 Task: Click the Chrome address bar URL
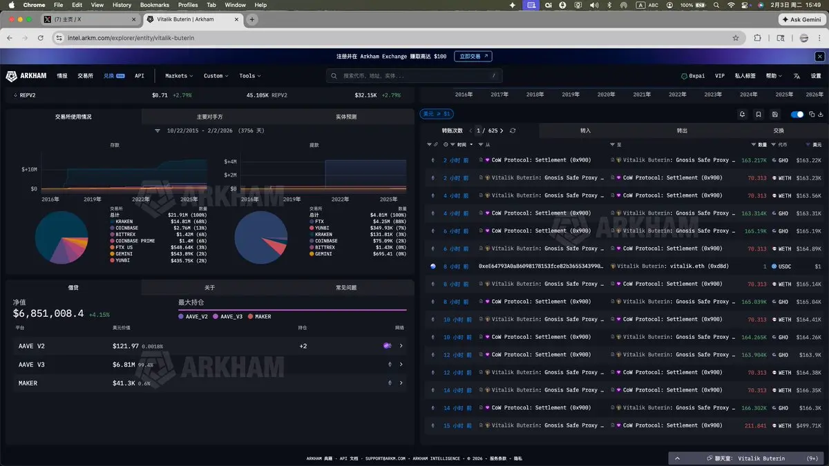point(131,38)
